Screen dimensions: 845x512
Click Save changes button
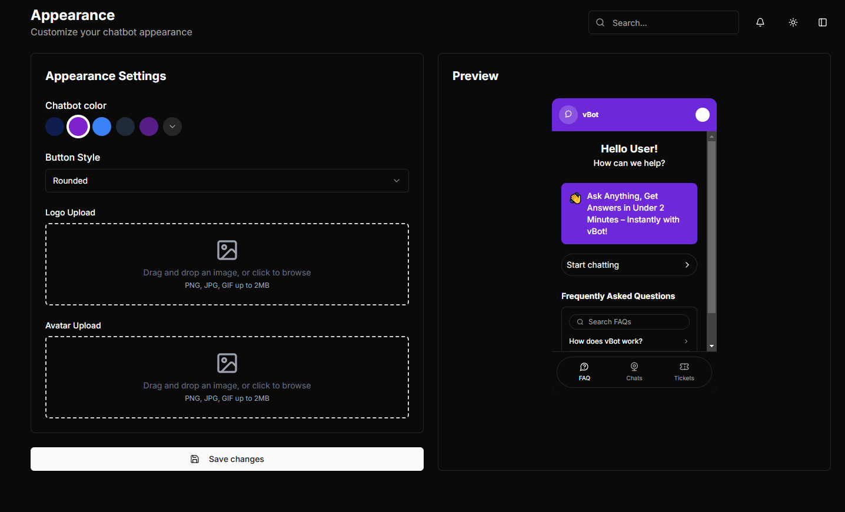[227, 459]
